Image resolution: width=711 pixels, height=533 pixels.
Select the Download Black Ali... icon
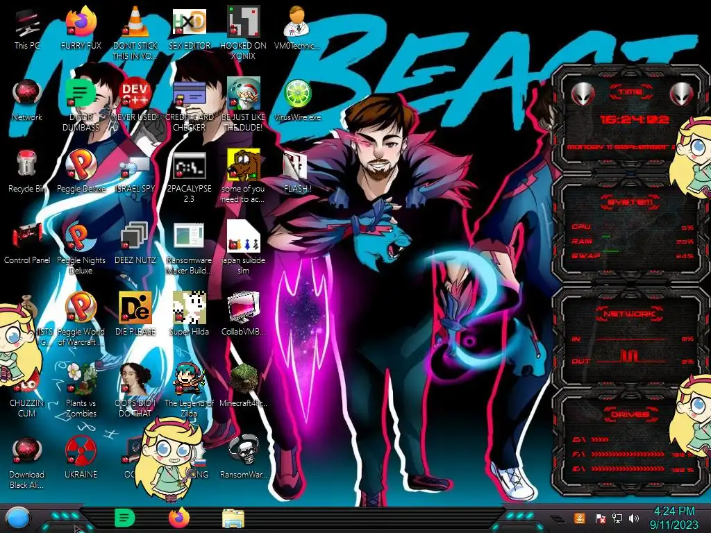coord(27,462)
